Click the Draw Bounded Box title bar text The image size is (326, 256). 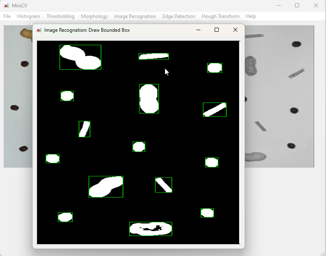pos(87,30)
